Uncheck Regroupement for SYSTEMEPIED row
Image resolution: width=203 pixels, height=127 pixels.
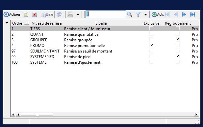click(x=178, y=56)
